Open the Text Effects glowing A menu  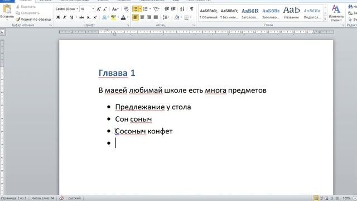tap(104, 17)
